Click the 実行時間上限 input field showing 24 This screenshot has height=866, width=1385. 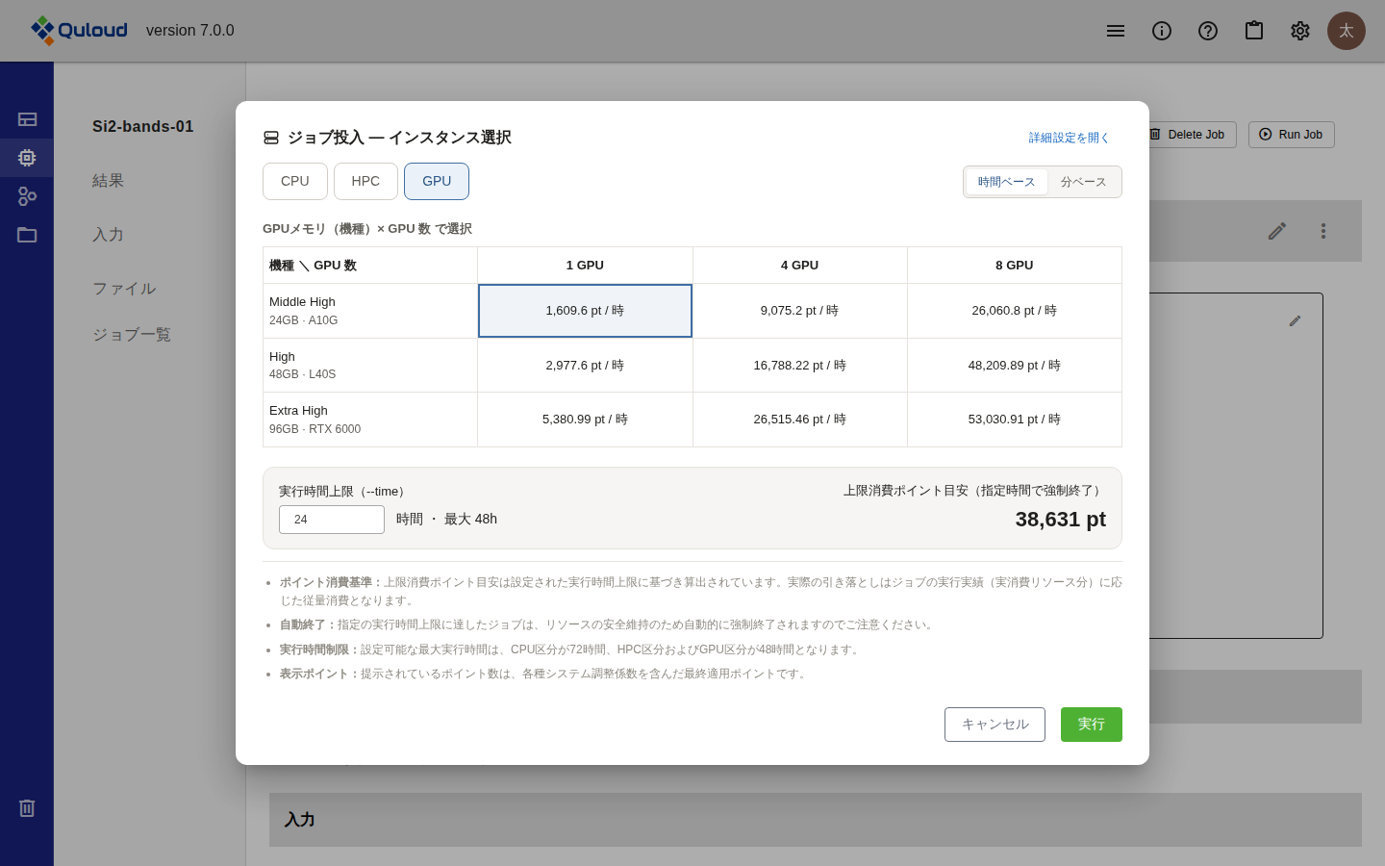click(x=332, y=520)
